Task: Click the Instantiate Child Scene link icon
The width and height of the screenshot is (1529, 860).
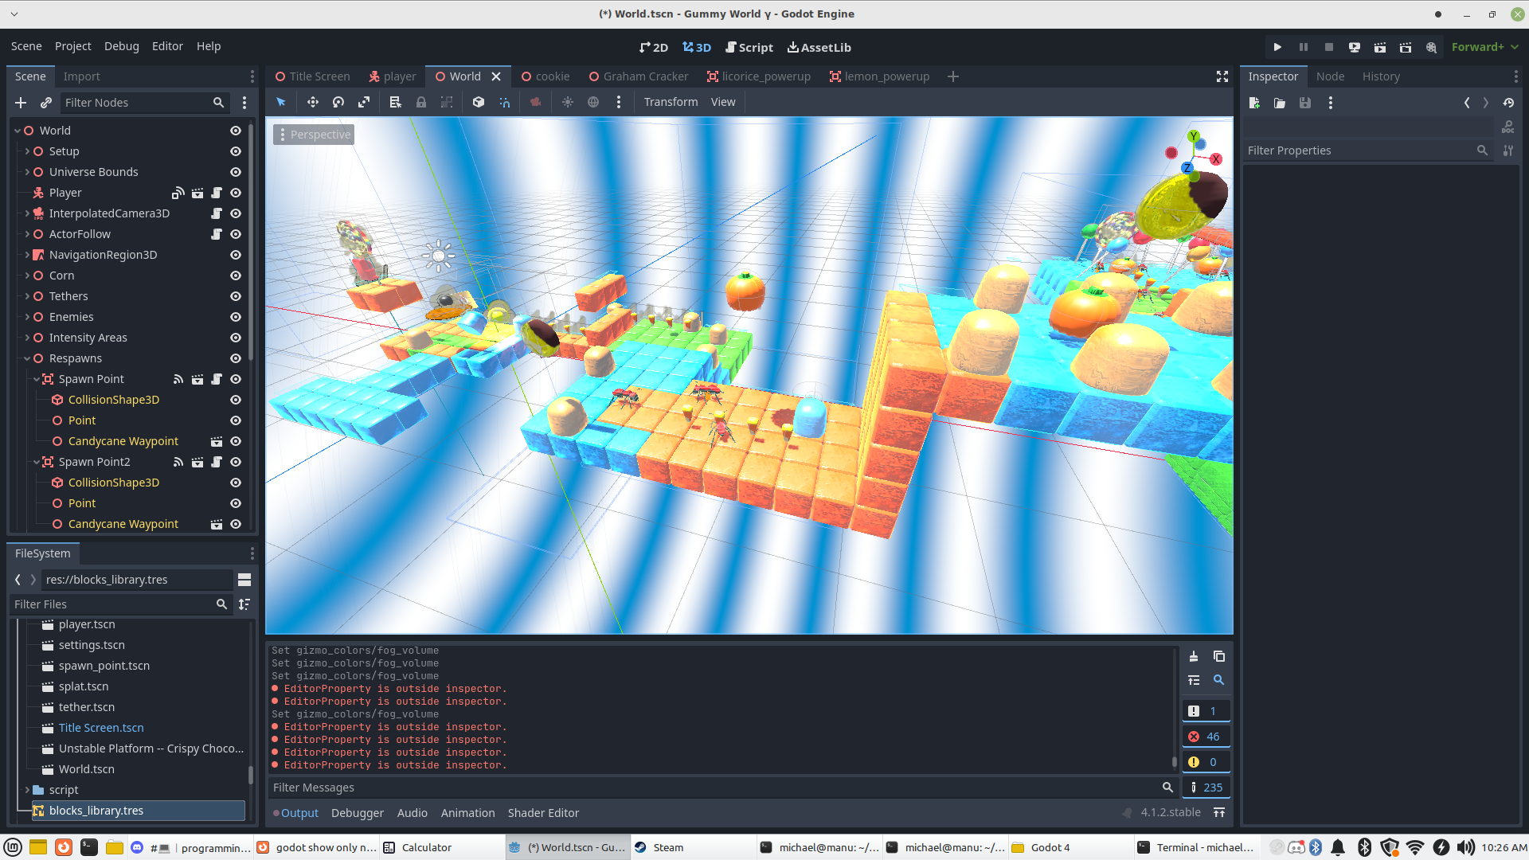Action: pos(46,102)
